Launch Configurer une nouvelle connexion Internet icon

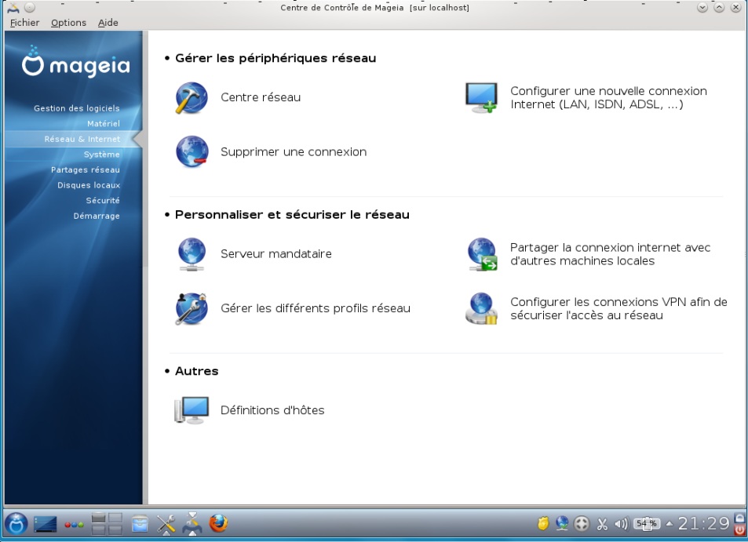pos(481,98)
